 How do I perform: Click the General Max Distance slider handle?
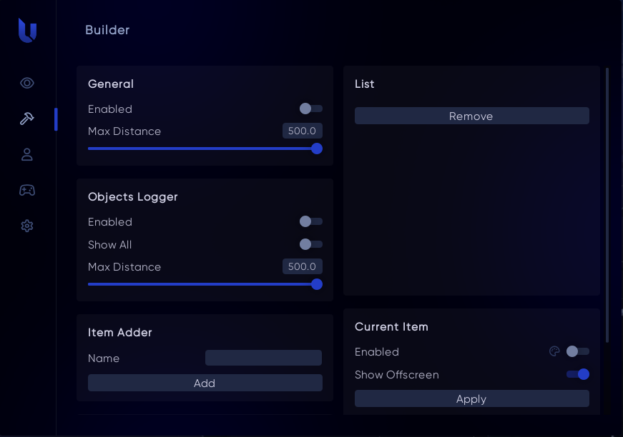tap(317, 149)
